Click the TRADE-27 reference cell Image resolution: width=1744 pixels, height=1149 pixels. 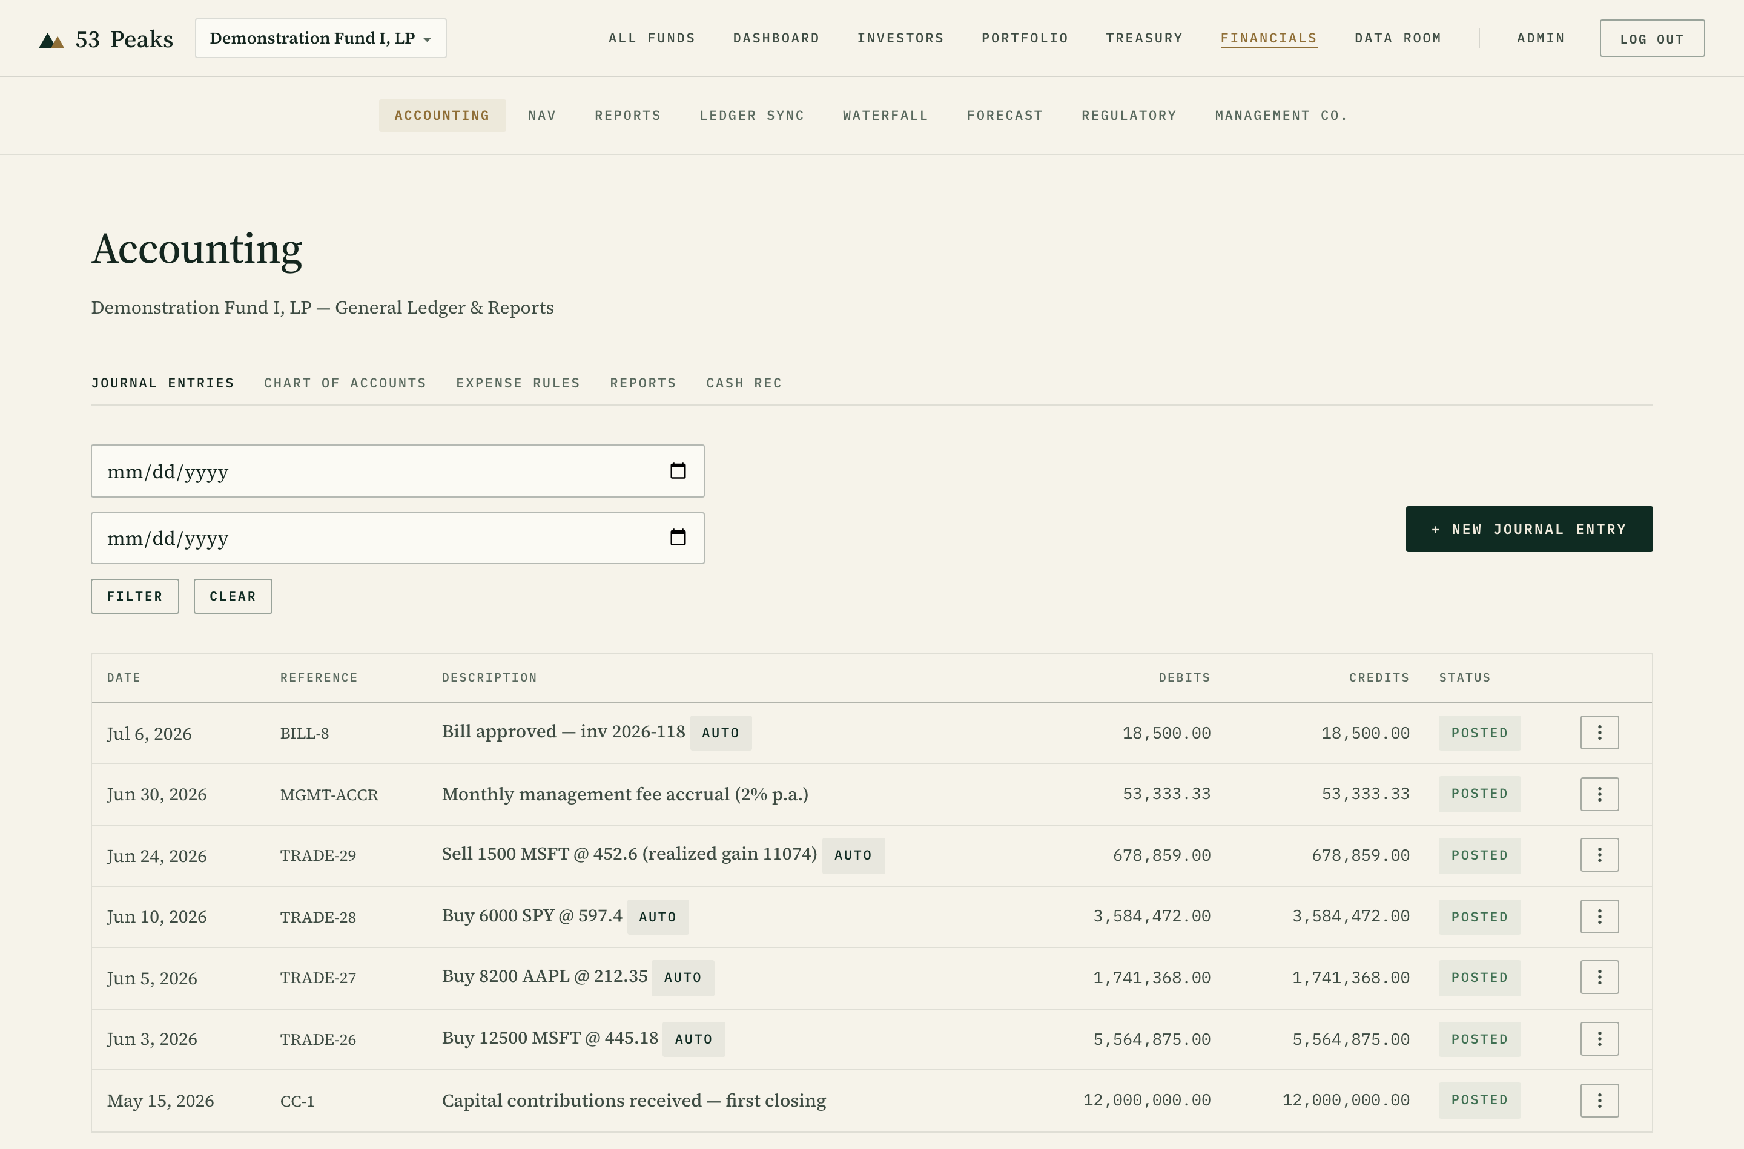click(318, 978)
